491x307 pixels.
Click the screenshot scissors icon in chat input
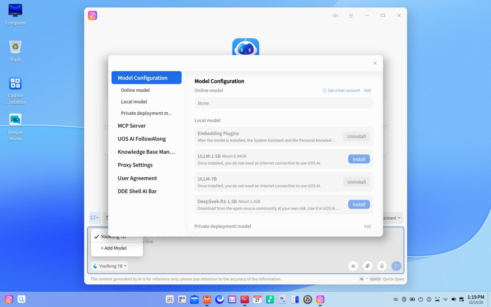pyautogui.click(x=353, y=266)
